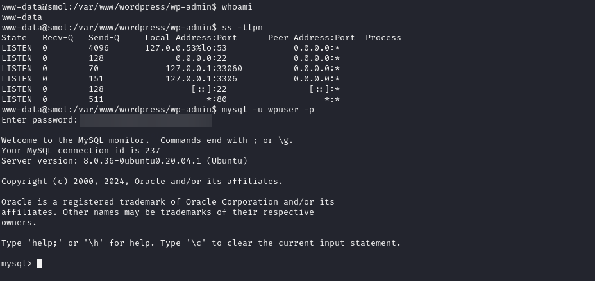595x281 pixels.
Task: Click the Recv-Q column header
Action: point(58,38)
